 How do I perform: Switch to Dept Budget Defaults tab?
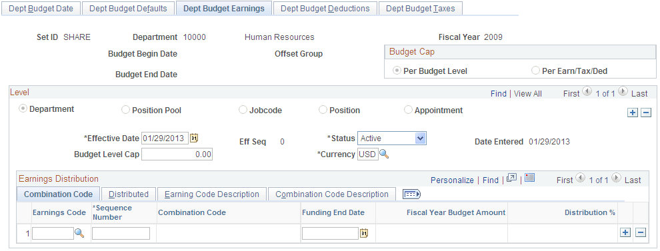pos(128,9)
